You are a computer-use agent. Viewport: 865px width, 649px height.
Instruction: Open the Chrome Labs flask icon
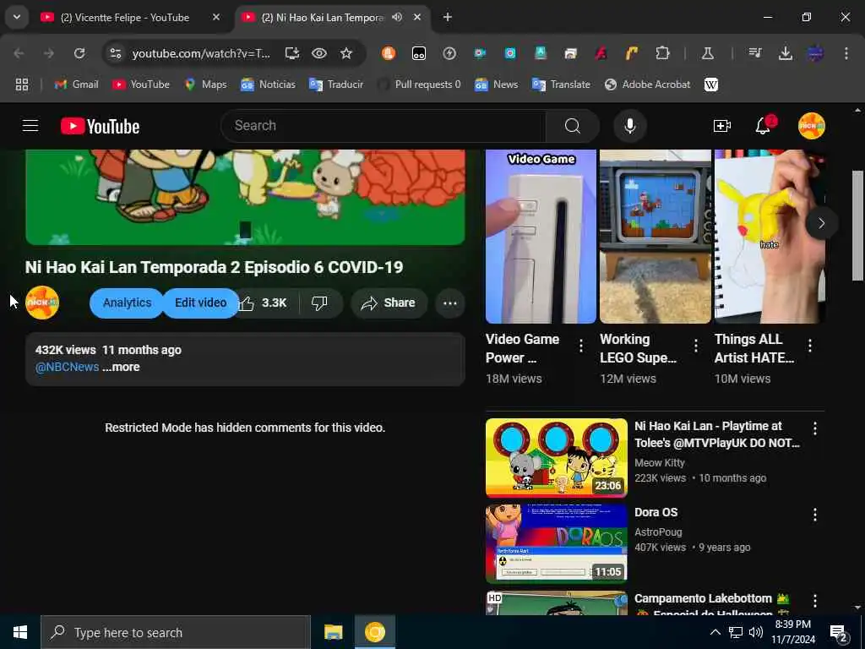[x=707, y=53]
